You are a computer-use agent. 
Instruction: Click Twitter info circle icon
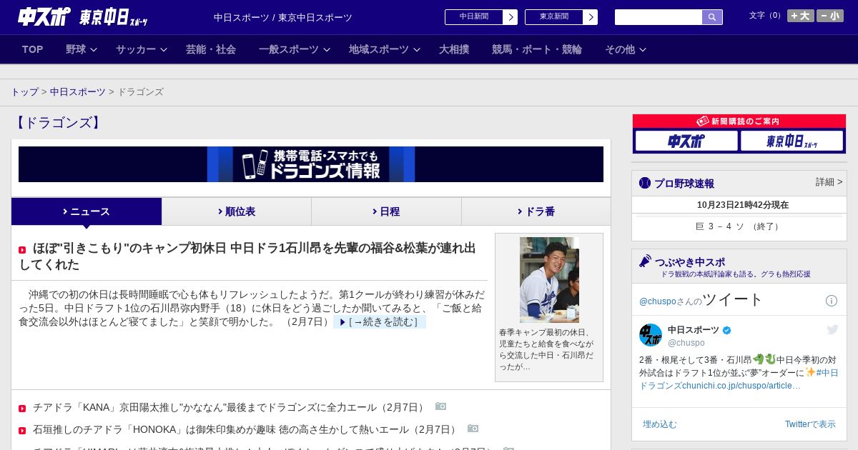pos(832,301)
